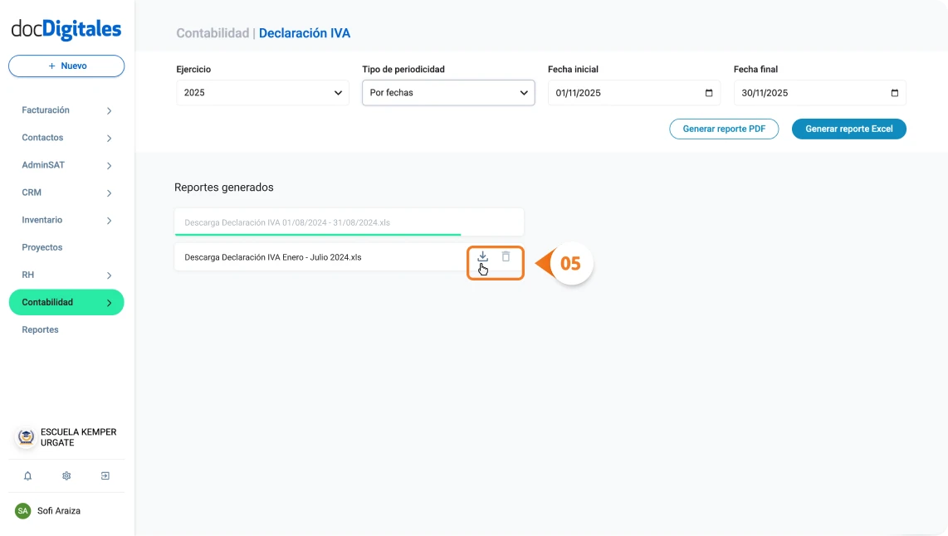Open the Ejercicio year dropdown
The width and height of the screenshot is (948, 536).
[x=261, y=92]
